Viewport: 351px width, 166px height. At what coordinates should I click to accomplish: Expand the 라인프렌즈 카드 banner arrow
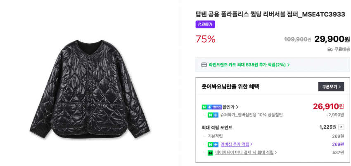coord(289,65)
